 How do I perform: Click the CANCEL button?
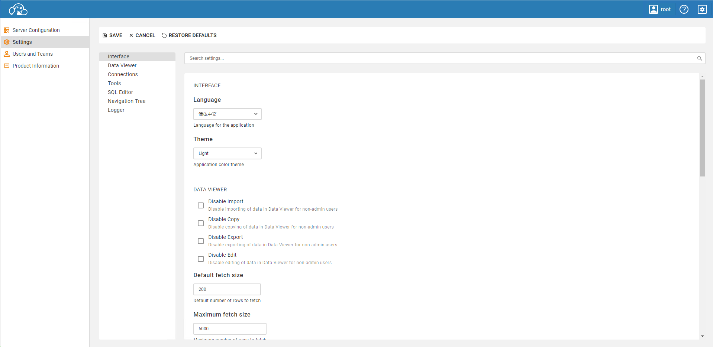tap(142, 35)
